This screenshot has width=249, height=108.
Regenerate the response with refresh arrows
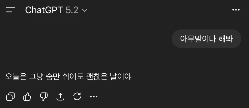(x=77, y=97)
